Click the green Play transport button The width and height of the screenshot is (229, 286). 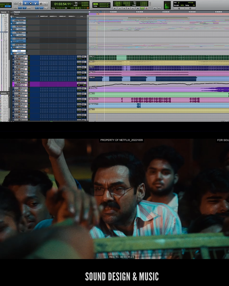point(142,8)
